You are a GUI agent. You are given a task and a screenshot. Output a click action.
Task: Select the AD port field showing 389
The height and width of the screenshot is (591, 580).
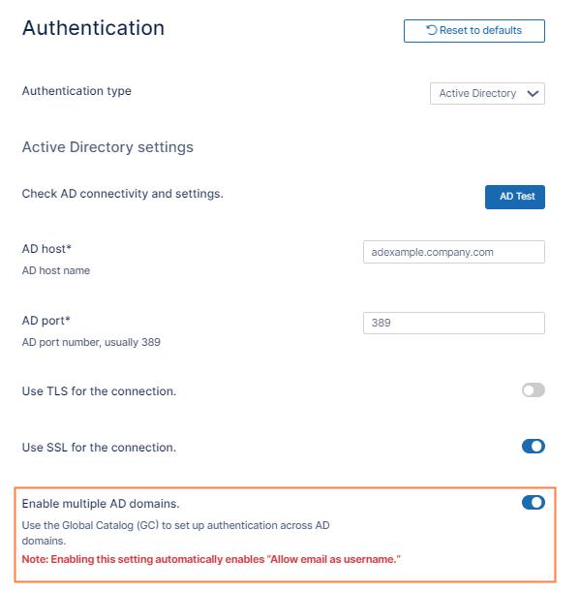(x=454, y=323)
